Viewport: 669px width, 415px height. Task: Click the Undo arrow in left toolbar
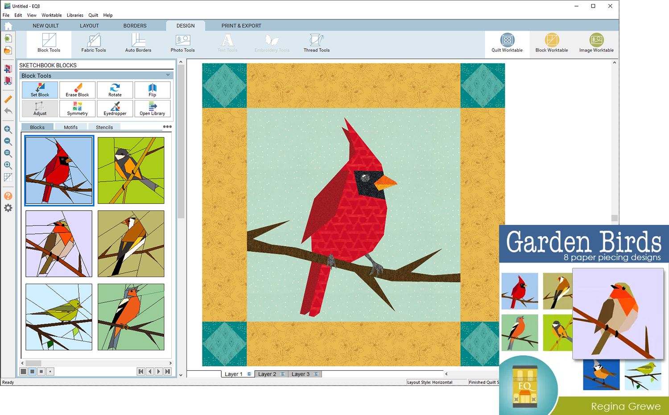coord(8,111)
